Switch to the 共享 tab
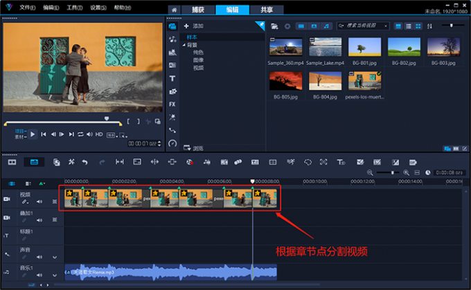Screen dimensions: 471x290 click(x=267, y=10)
